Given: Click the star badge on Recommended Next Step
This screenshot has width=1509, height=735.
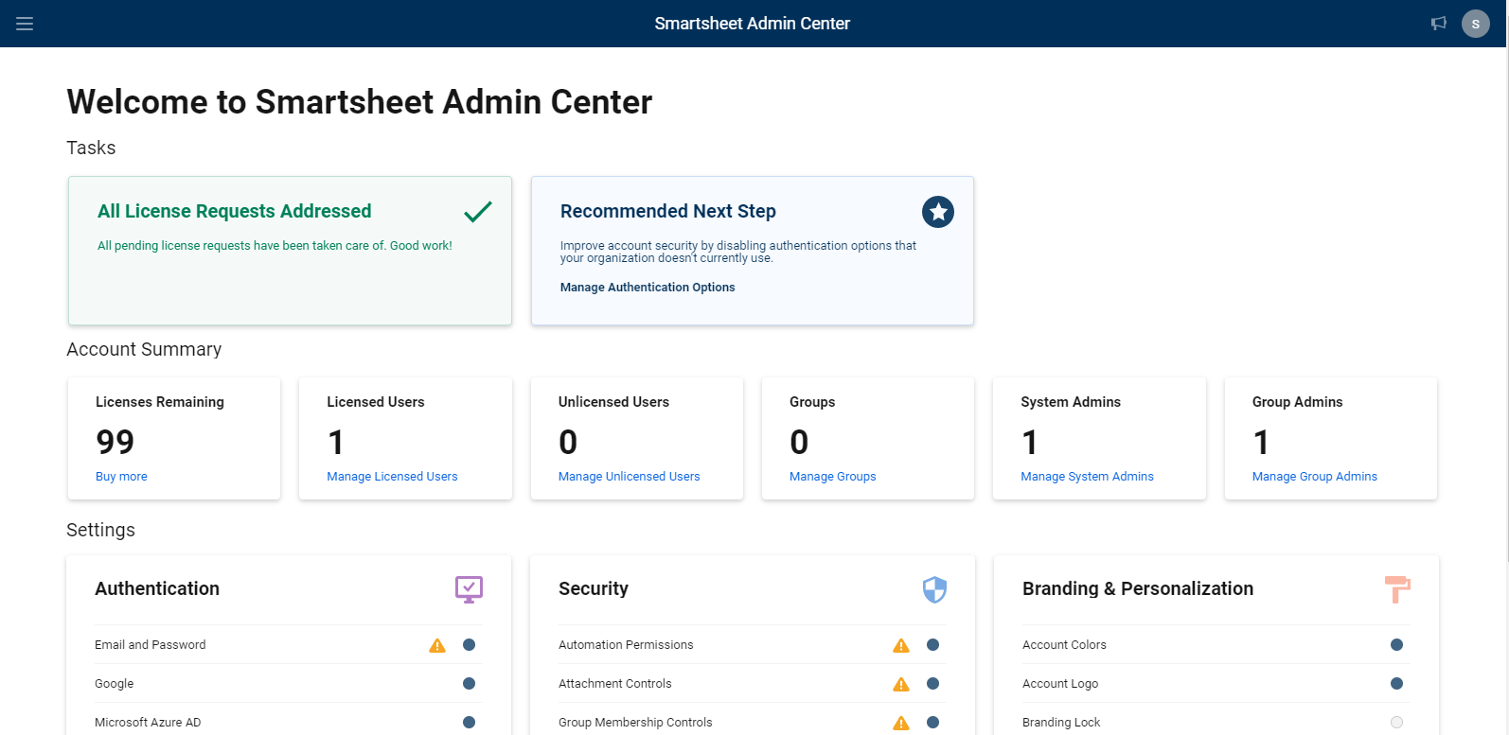Looking at the screenshot, I should tap(938, 212).
